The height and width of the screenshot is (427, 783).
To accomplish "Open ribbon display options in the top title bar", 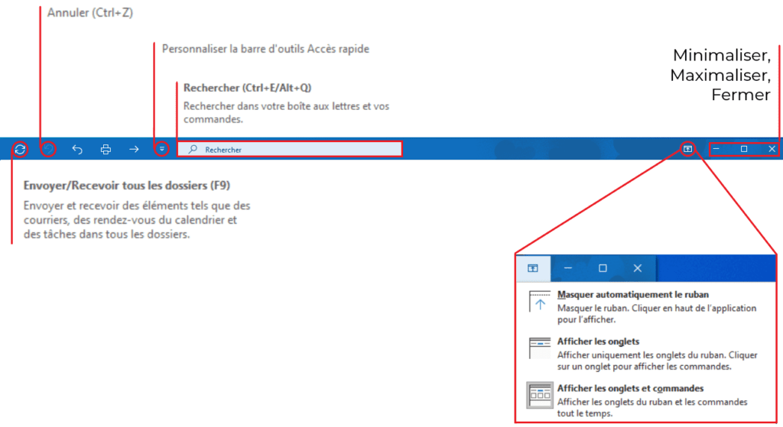I will [x=688, y=149].
